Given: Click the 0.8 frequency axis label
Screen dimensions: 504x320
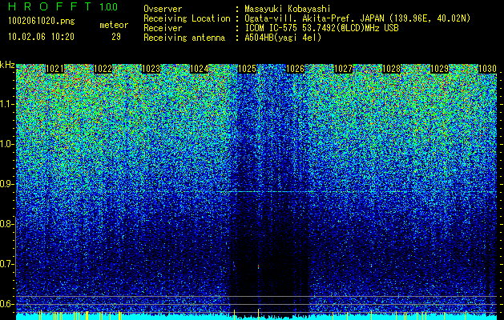Looking at the screenshot, I should click(x=6, y=224).
